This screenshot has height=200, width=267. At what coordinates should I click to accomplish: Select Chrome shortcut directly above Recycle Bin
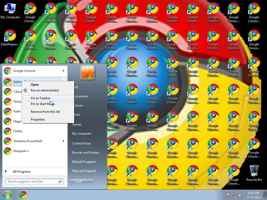[254, 148]
